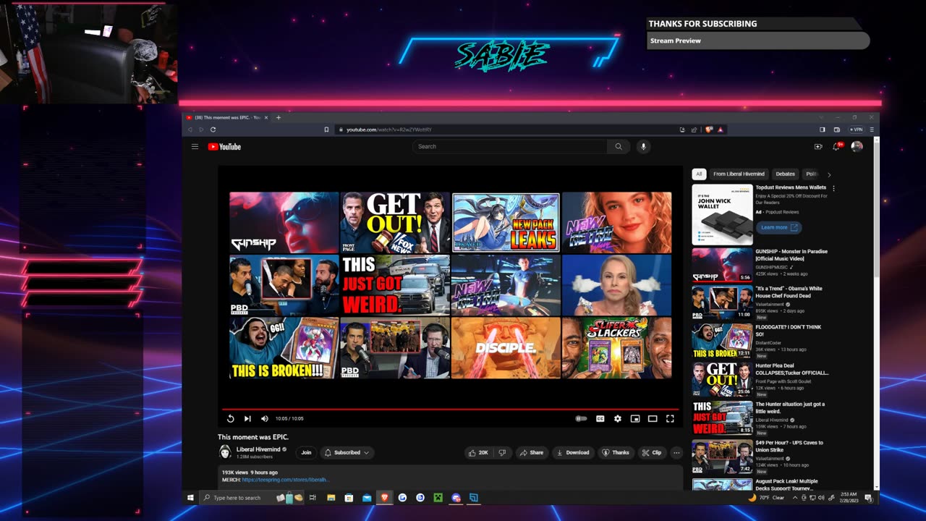
Task: Click the Download button
Action: (572, 452)
